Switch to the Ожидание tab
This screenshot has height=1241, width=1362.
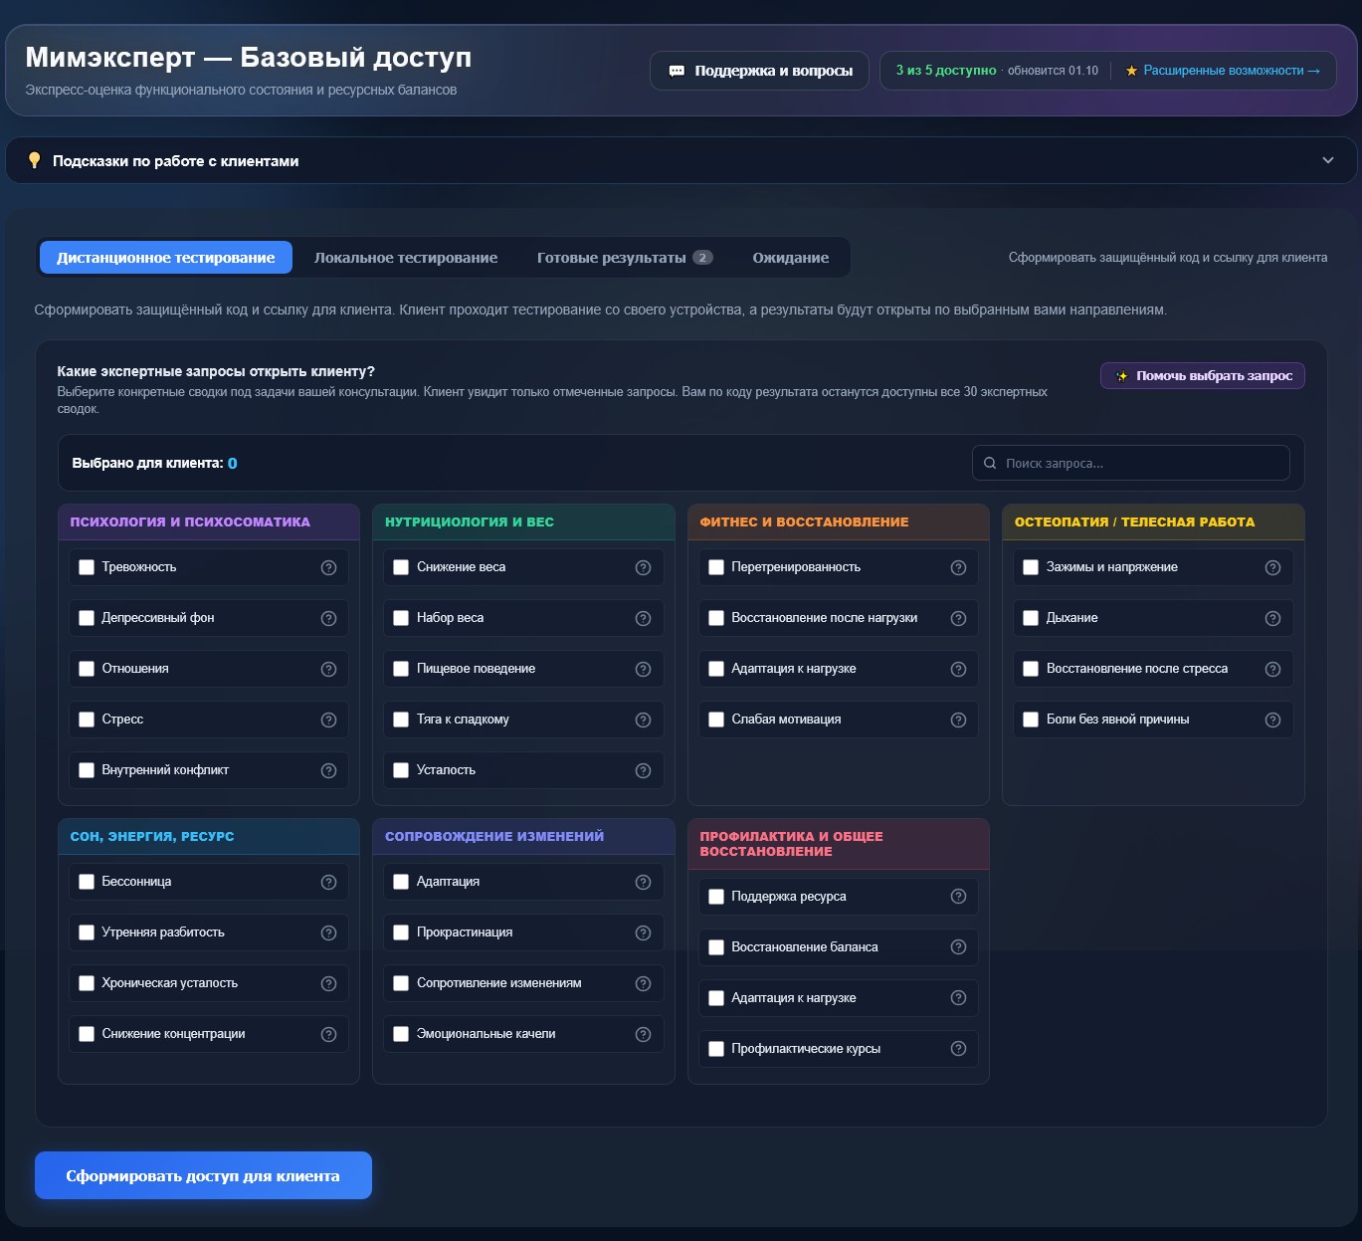pos(791,258)
